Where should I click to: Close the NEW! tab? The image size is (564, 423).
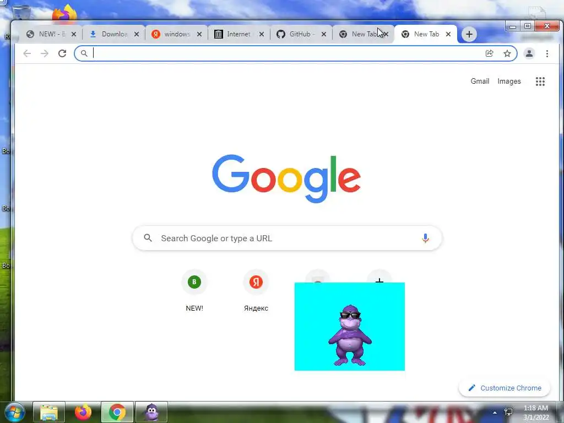[74, 34]
